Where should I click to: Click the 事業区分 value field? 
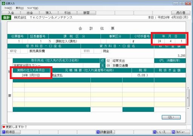[x=118, y=41]
